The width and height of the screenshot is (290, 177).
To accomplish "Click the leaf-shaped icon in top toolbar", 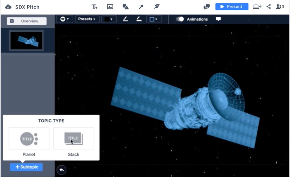I will point(157,7).
